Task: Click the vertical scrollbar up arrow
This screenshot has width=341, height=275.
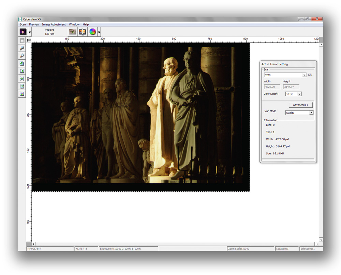Action: 321,45
